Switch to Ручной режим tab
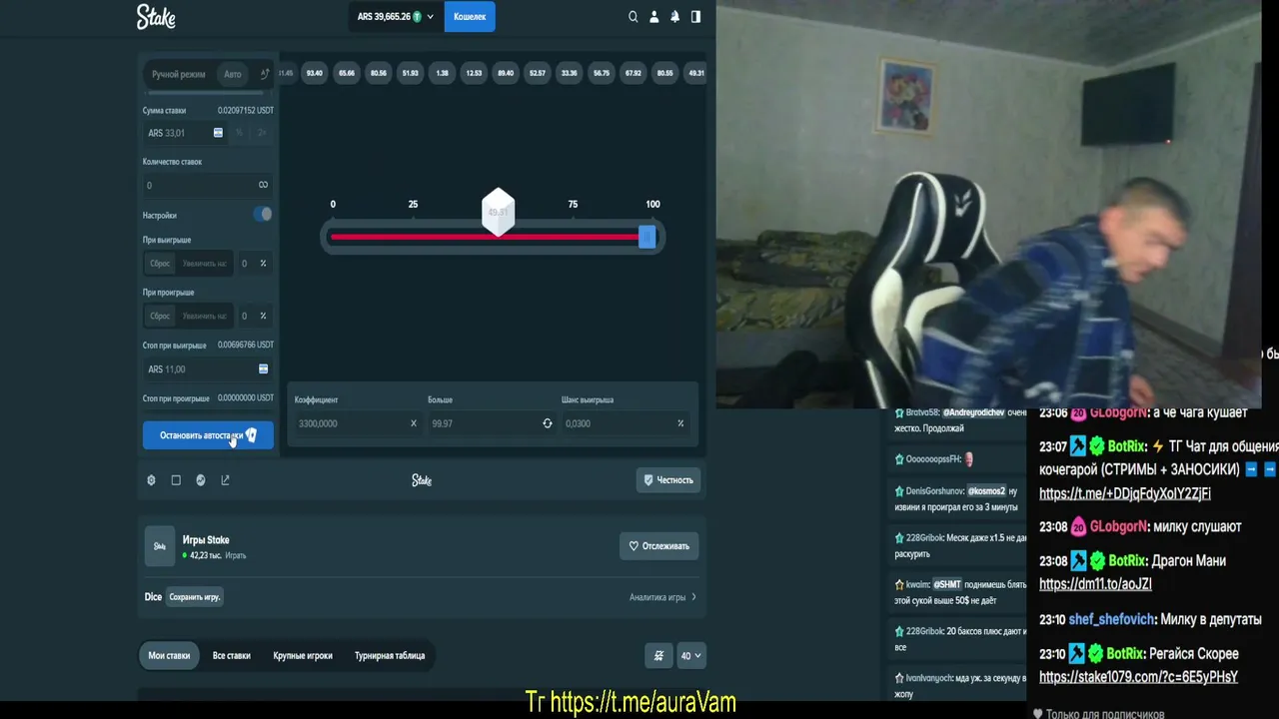The width and height of the screenshot is (1279, 719). [x=179, y=74]
